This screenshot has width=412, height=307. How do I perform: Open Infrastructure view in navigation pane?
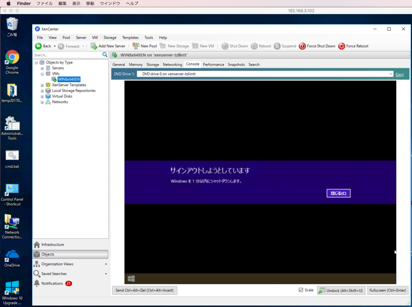point(70,244)
